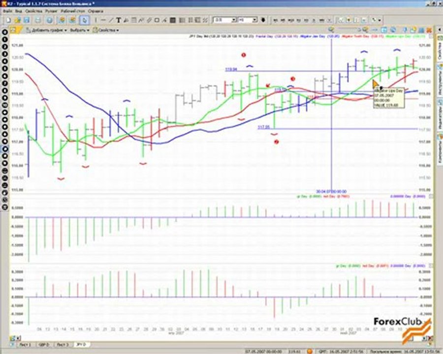Click the small box at middle indicator panel header

pyautogui.click(x=431, y=196)
